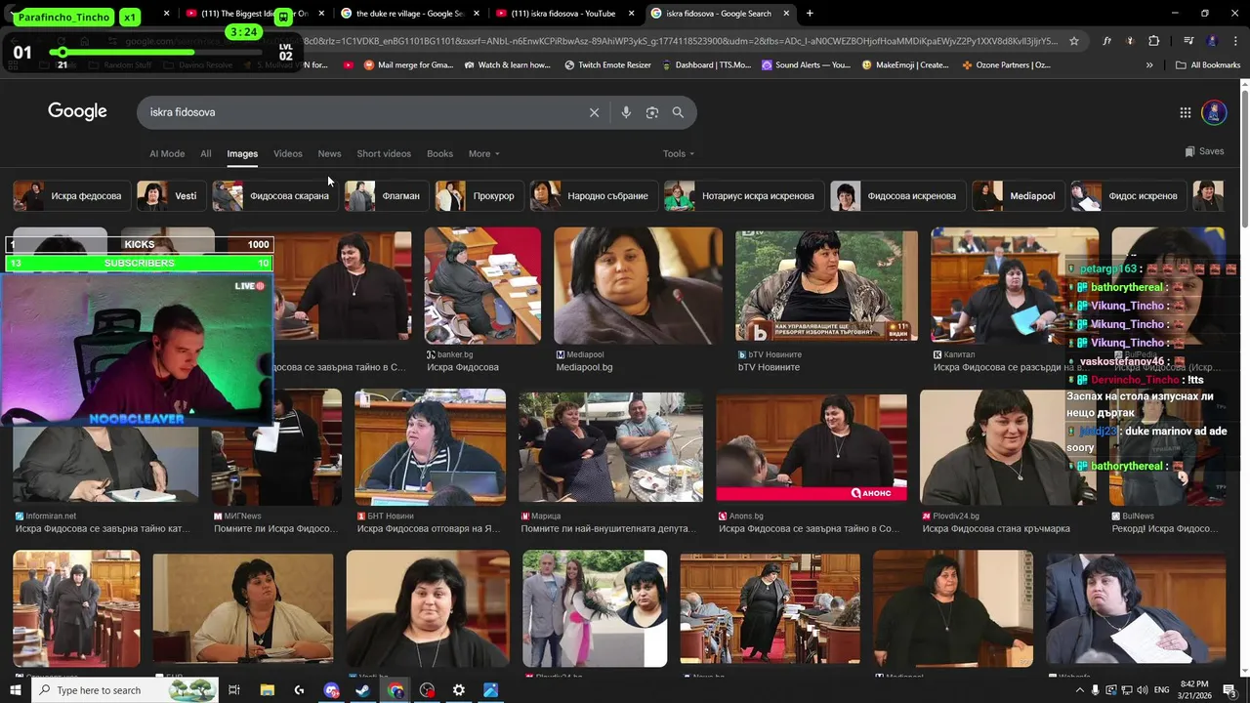Open Steam from the taskbar

pyautogui.click(x=363, y=690)
